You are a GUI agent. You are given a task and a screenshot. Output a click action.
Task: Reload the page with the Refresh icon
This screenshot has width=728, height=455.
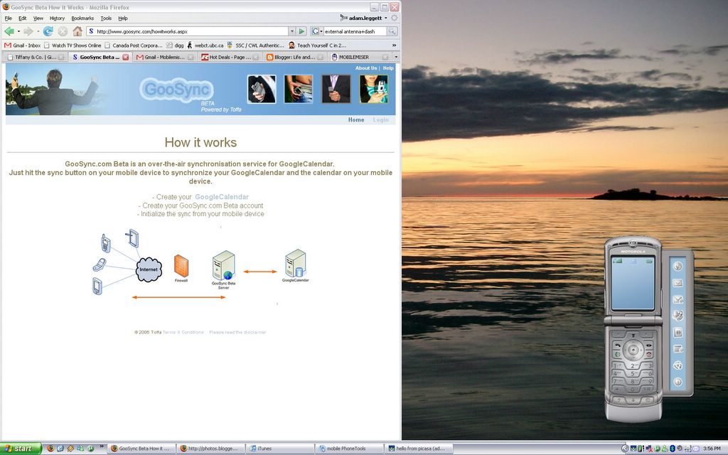pos(48,31)
